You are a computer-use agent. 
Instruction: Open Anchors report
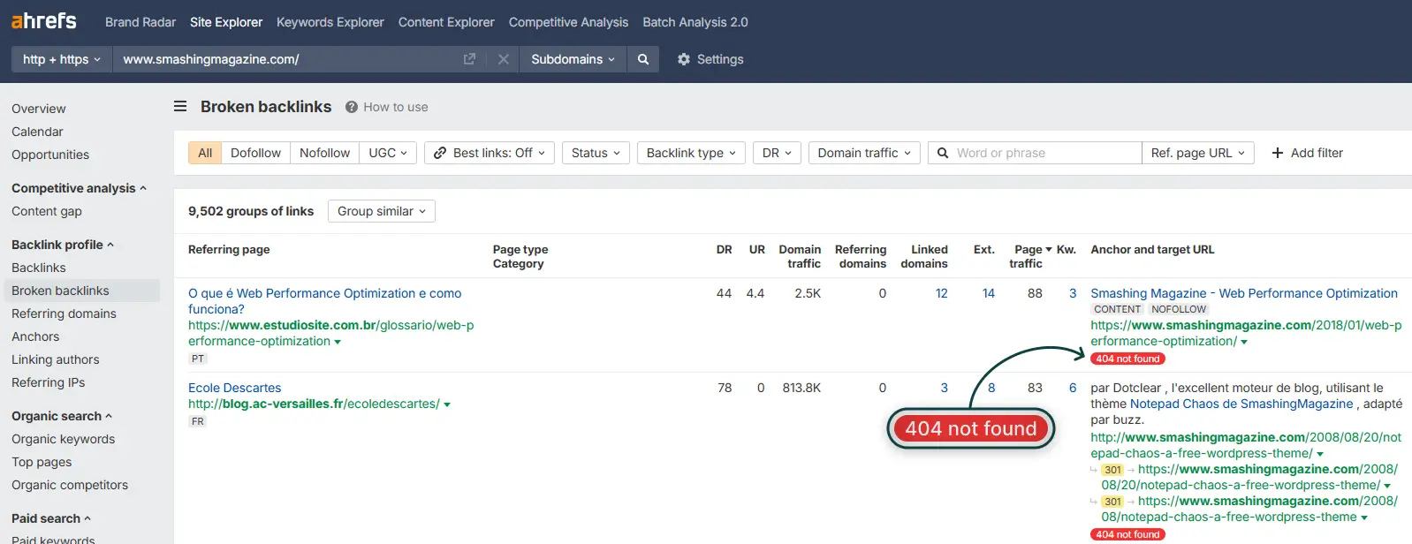[35, 336]
